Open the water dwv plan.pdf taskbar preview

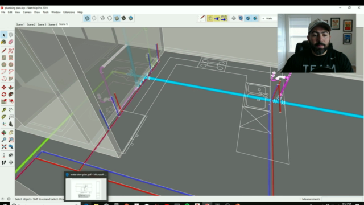click(86, 186)
